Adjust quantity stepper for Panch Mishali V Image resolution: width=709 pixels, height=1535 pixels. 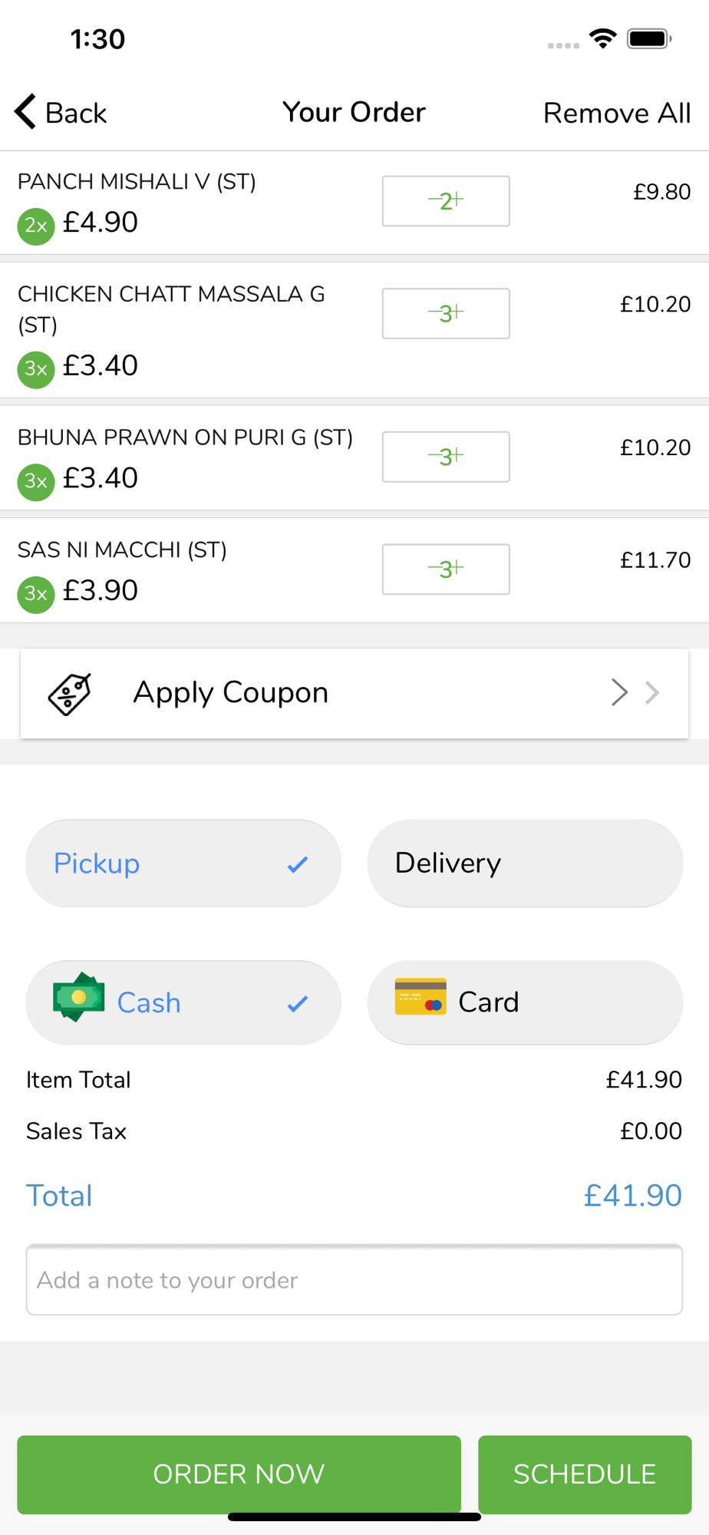coord(446,201)
